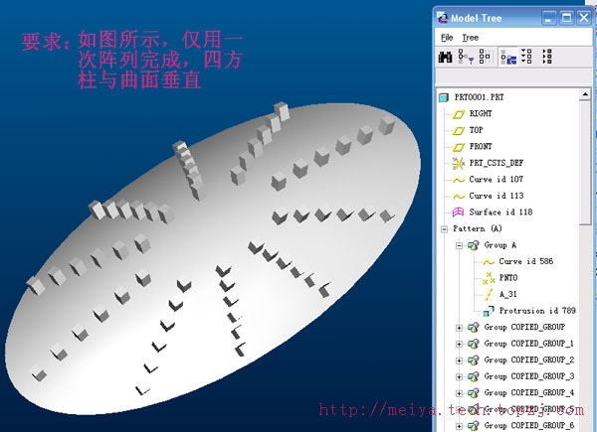Click the scroll up arrow of tree
597x432 pixels.
click(x=585, y=93)
